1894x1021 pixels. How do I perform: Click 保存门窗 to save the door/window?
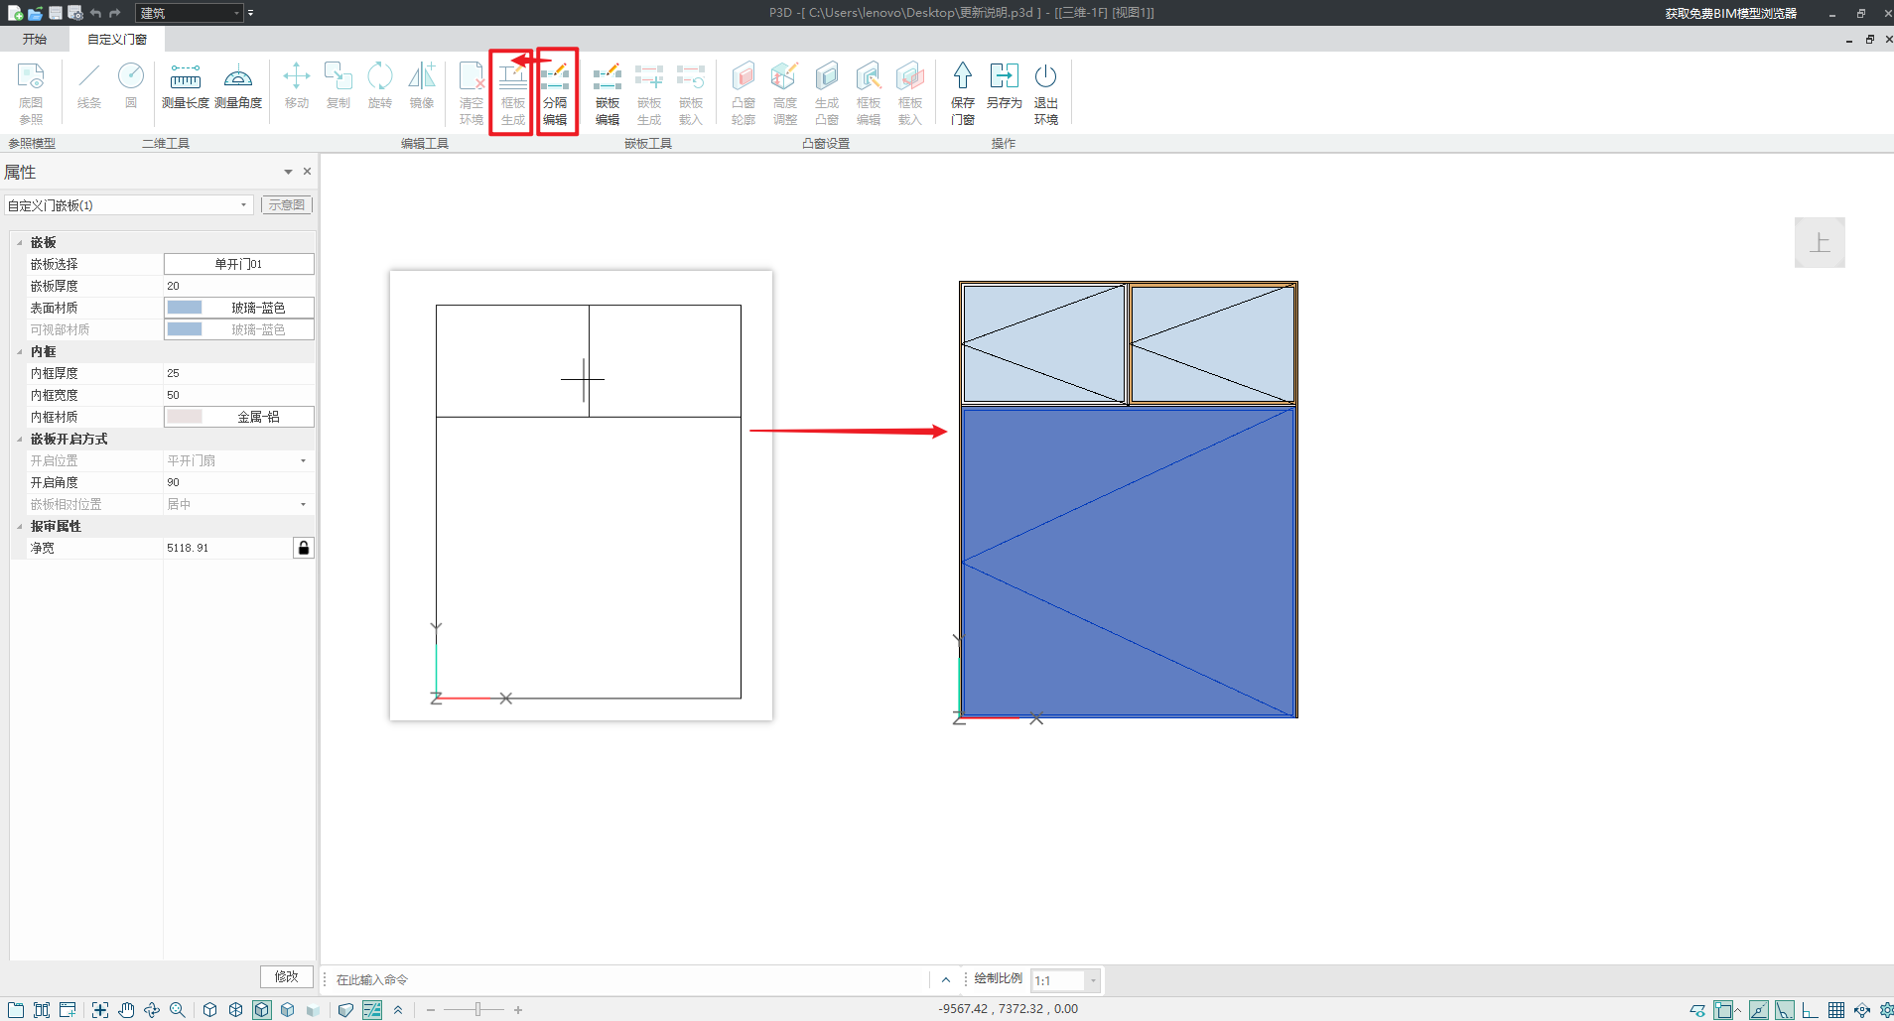(x=962, y=92)
